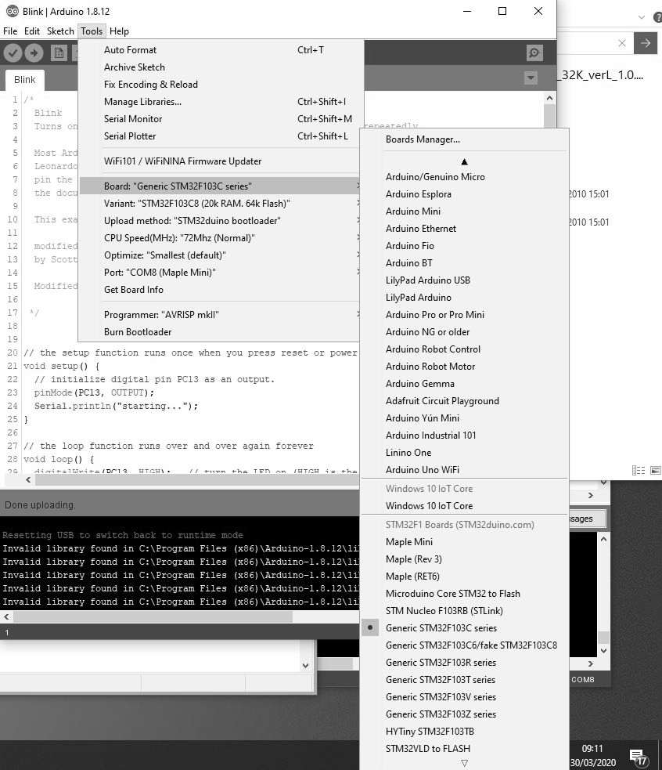This screenshot has width=662, height=770.
Task: Select Adafruit Circuit Playground board
Action: [x=464, y=401]
